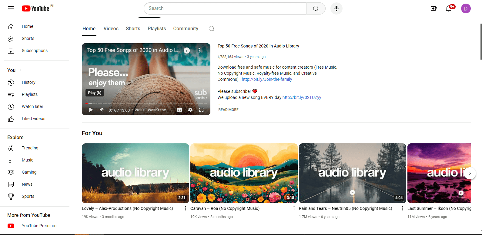Viewport: 482px width, 235px height.
Task: Open featured video more options dots
Action: [x=199, y=50]
